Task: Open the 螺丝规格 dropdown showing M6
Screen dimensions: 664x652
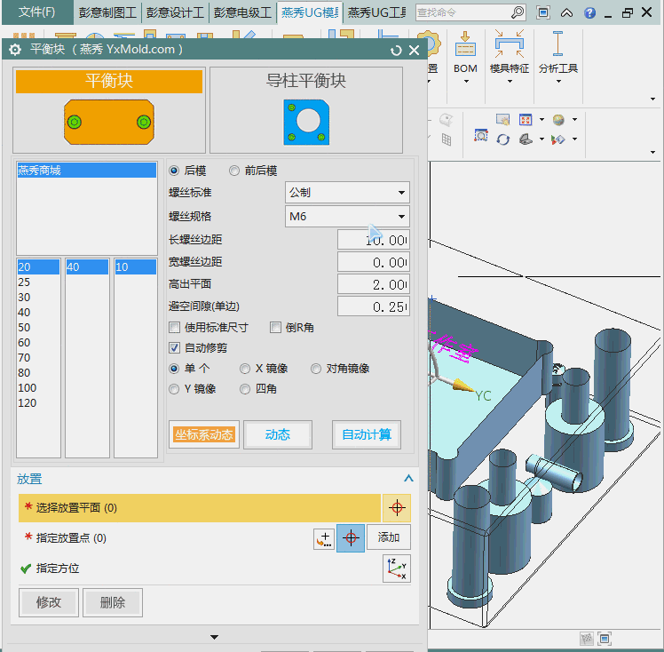Action: [x=347, y=216]
